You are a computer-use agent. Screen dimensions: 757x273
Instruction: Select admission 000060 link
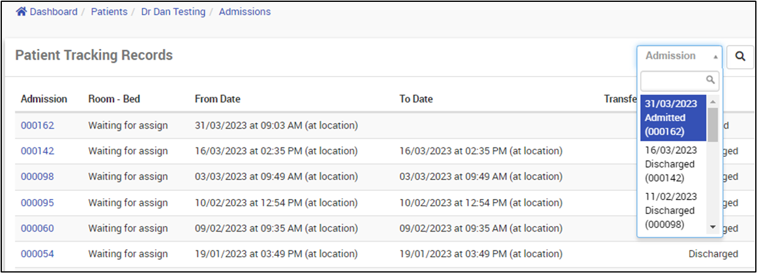pos(38,228)
